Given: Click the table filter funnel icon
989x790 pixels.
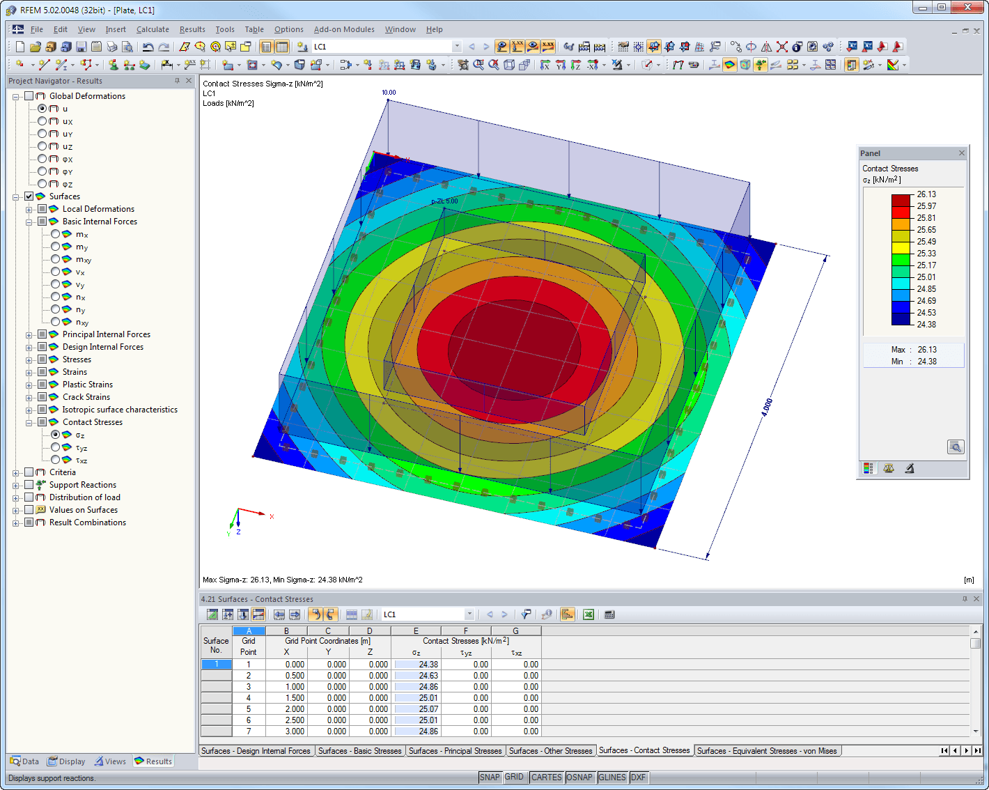Looking at the screenshot, I should pyautogui.click(x=526, y=614).
